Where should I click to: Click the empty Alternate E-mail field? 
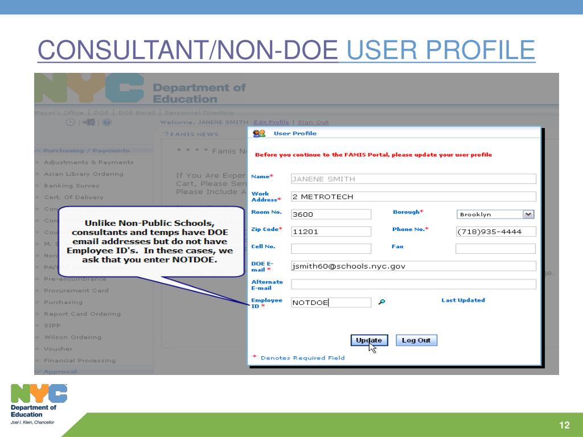tap(413, 285)
